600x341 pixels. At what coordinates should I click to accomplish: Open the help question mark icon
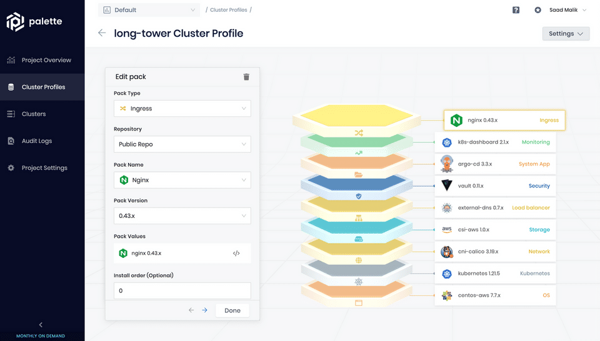pyautogui.click(x=516, y=10)
